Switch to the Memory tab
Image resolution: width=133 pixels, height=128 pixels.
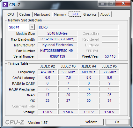click(60, 14)
